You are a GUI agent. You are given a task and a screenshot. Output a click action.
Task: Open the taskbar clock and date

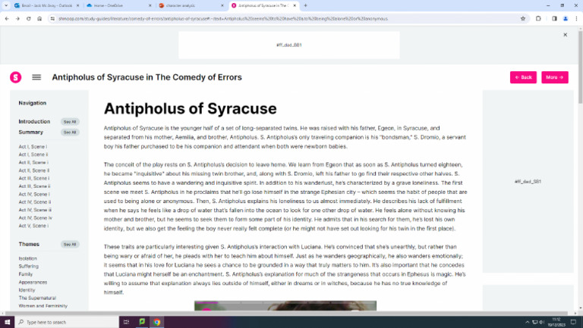pos(556,322)
